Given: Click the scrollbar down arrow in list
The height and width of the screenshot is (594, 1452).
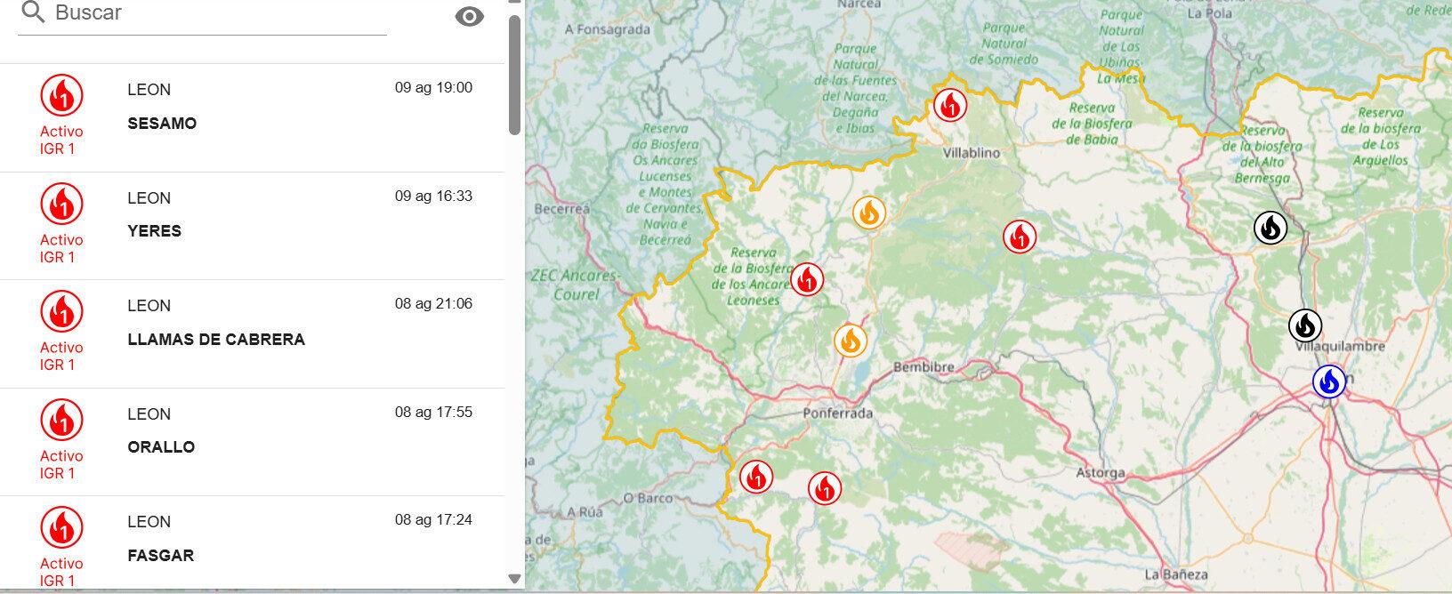Looking at the screenshot, I should pos(514,579).
